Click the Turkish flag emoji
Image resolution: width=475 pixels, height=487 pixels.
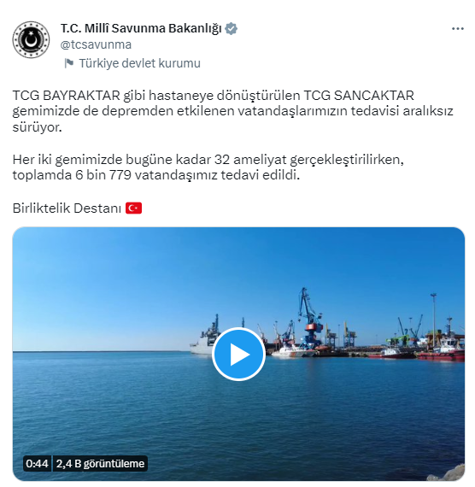[133, 208]
